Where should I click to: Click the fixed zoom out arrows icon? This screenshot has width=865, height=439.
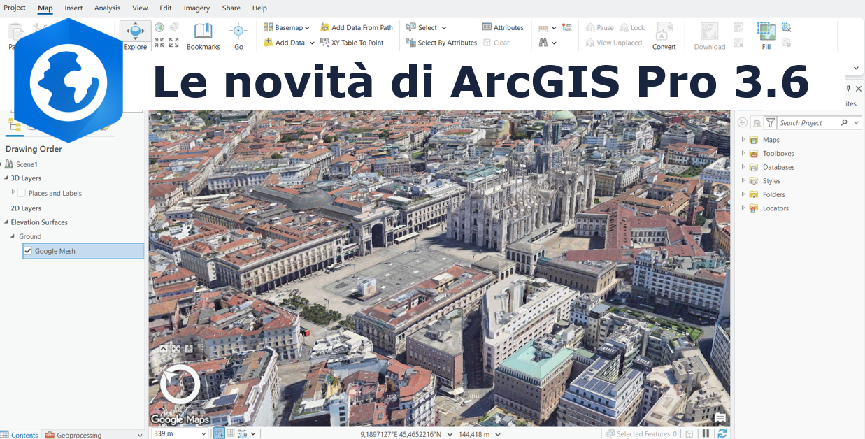174,43
